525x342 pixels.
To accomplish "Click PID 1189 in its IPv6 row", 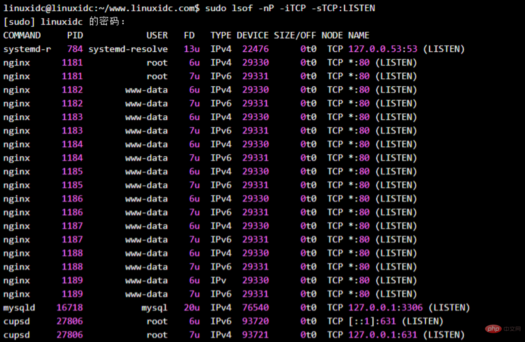I will pyautogui.click(x=73, y=294).
